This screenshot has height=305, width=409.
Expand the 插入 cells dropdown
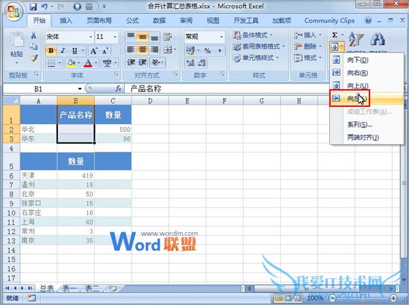coord(320,35)
